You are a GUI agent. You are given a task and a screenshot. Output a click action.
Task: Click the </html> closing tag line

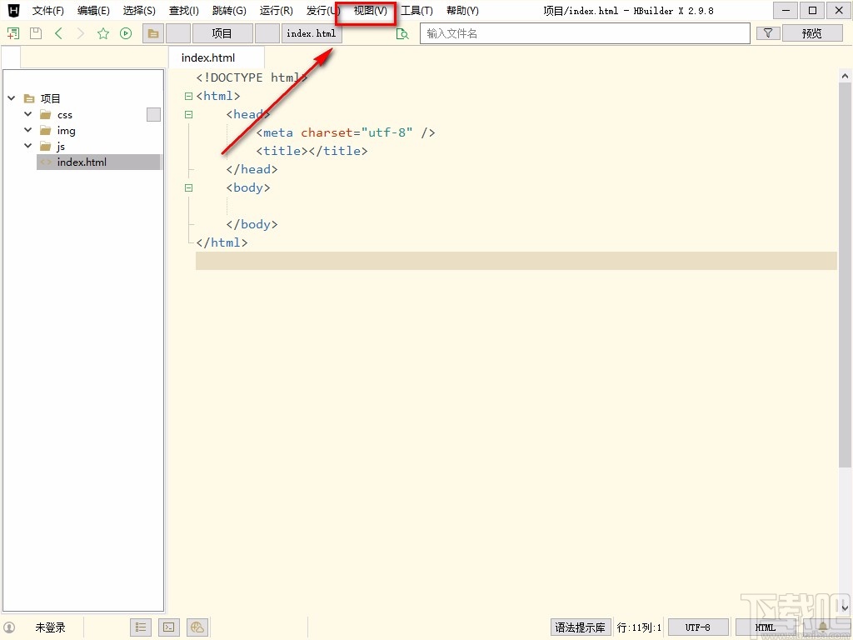tap(222, 242)
